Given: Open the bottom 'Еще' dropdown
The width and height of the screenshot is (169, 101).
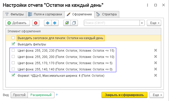Looking at the screenshot, I should click(157, 95).
